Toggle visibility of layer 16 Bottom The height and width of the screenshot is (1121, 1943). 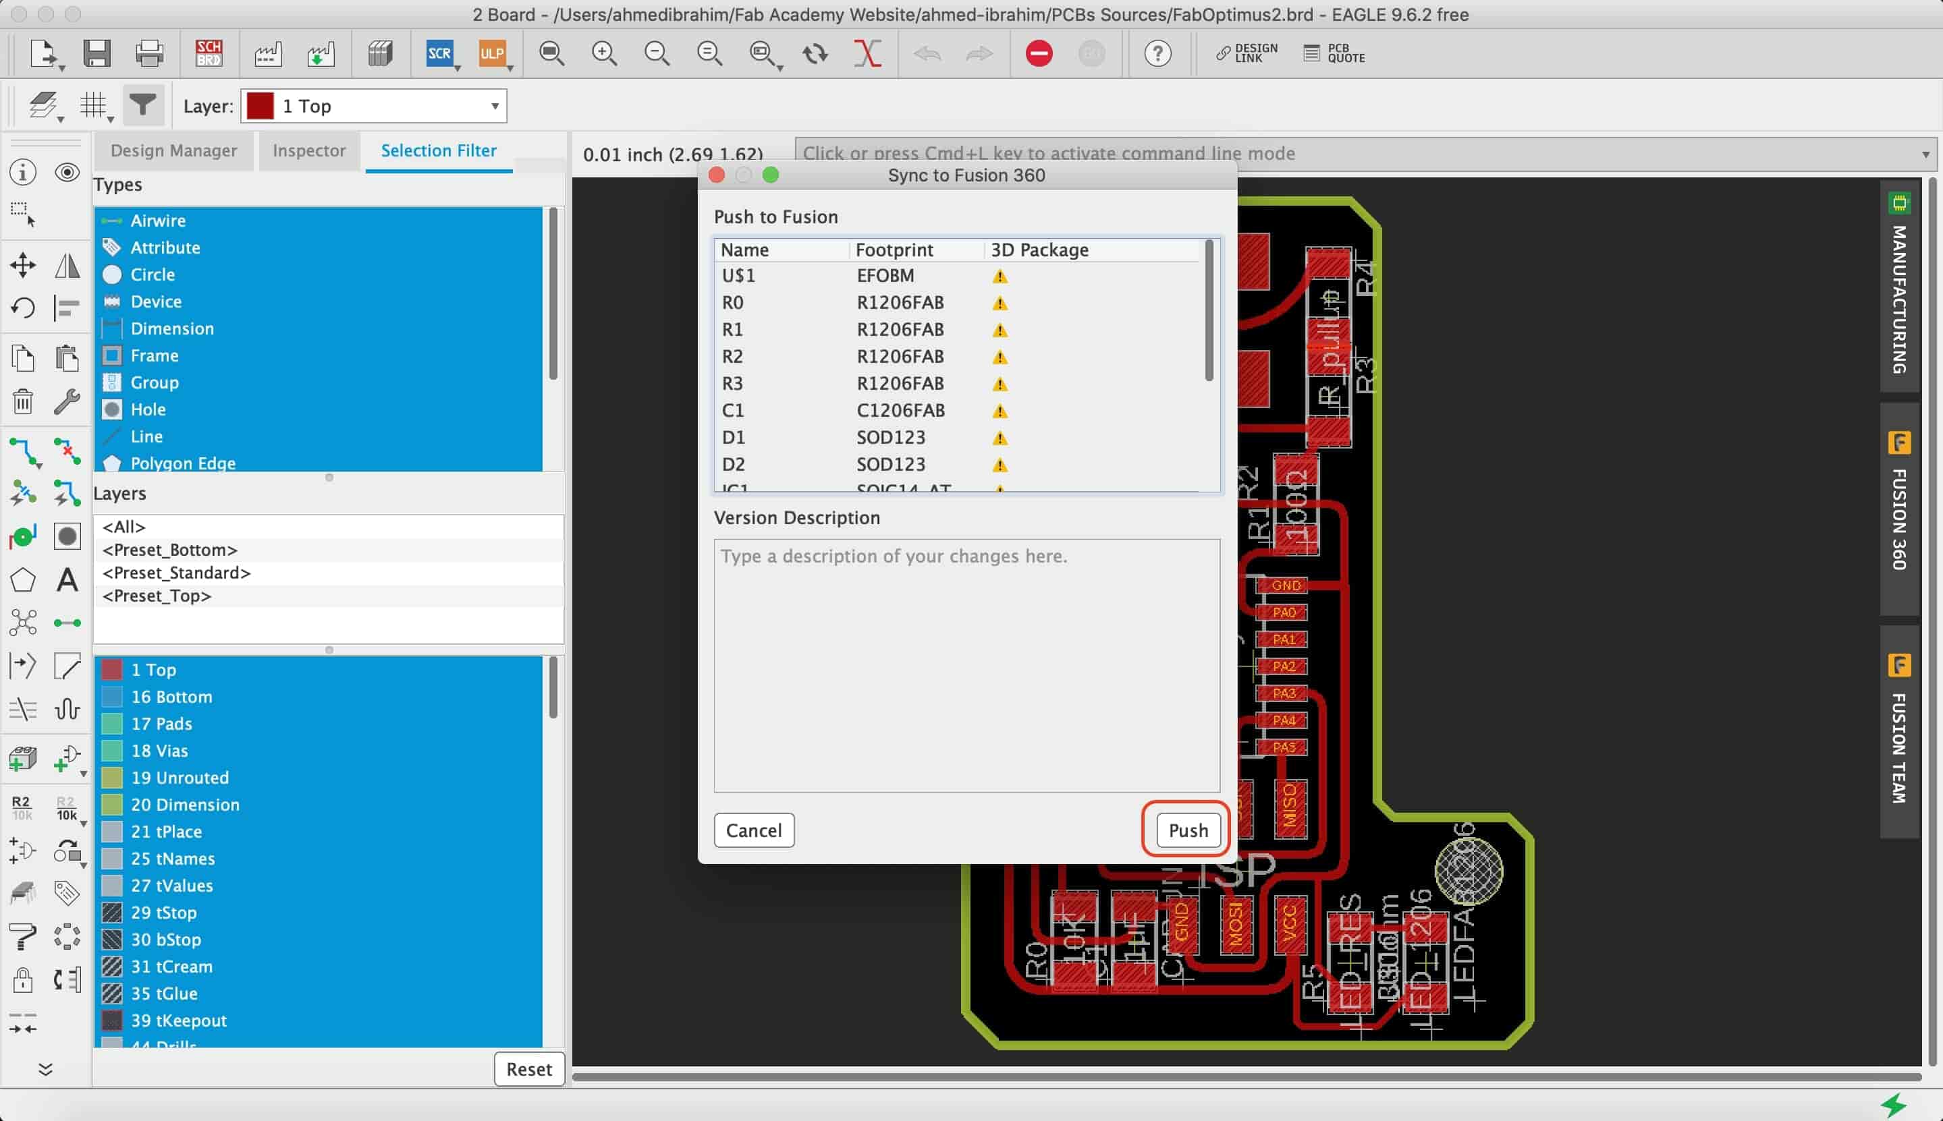pyautogui.click(x=112, y=697)
